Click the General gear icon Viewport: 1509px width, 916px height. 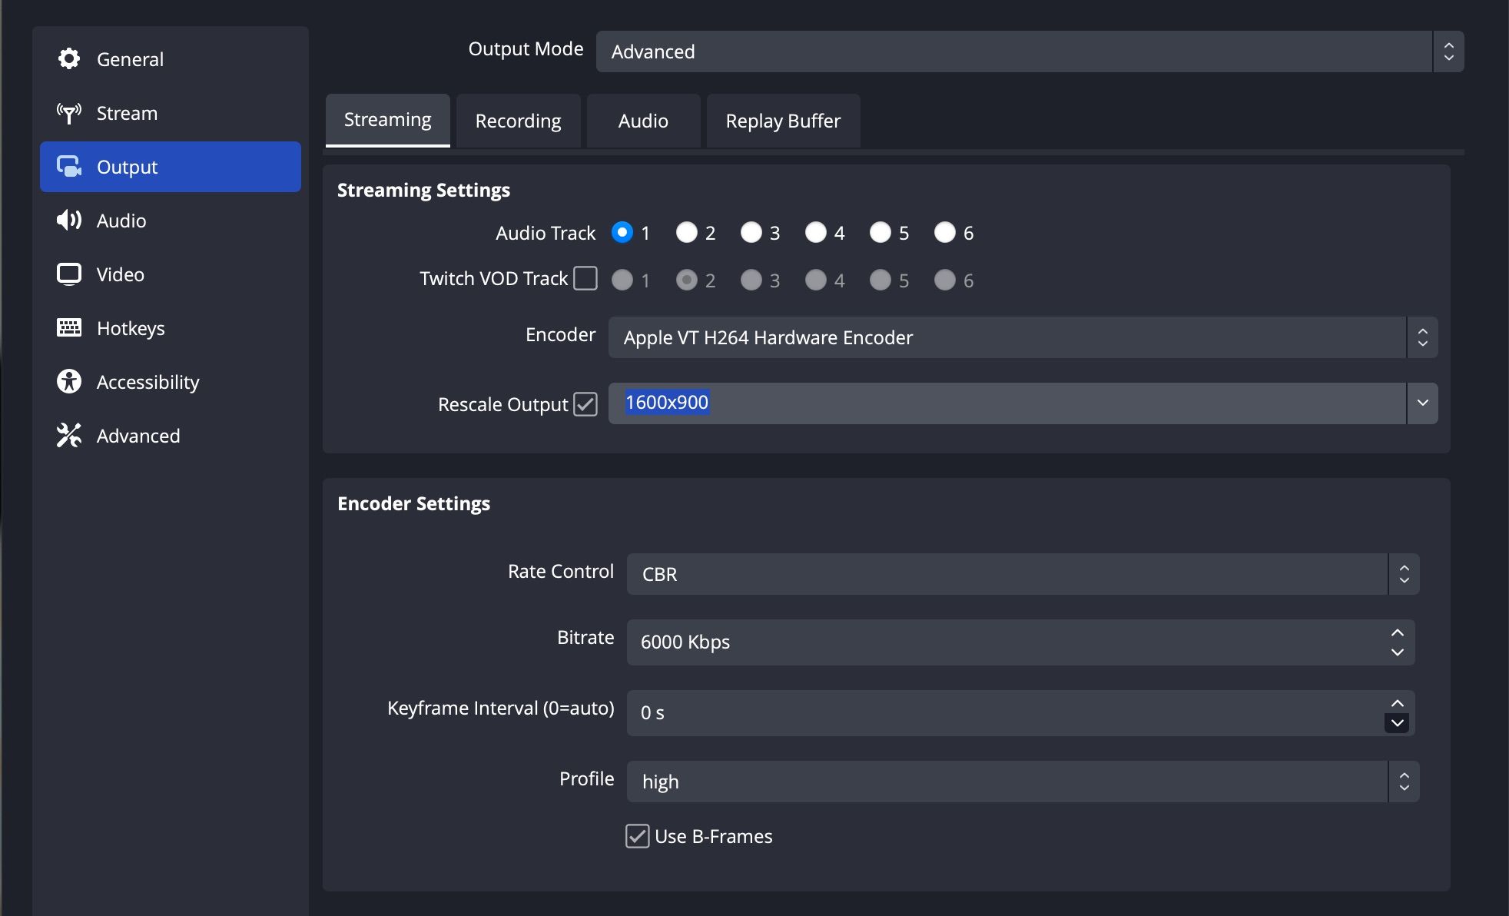[69, 59]
